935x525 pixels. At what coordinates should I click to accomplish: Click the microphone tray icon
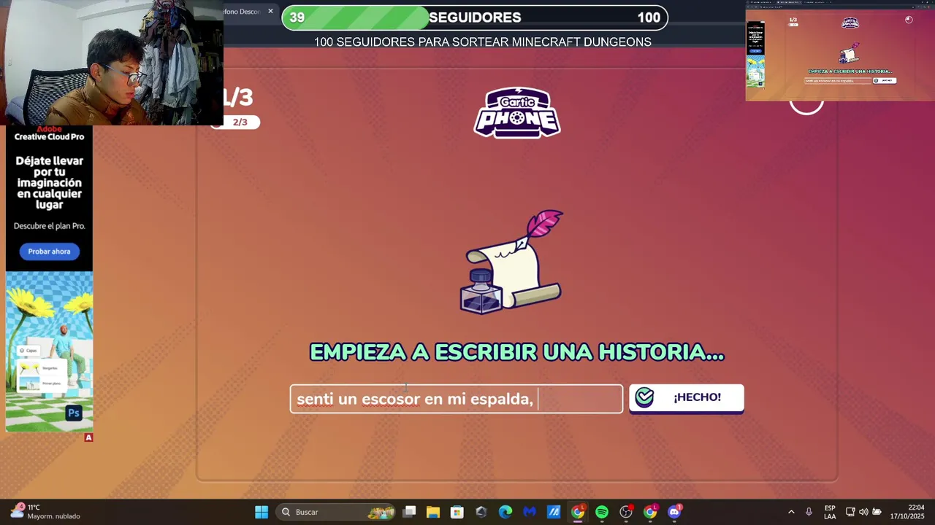tap(809, 512)
